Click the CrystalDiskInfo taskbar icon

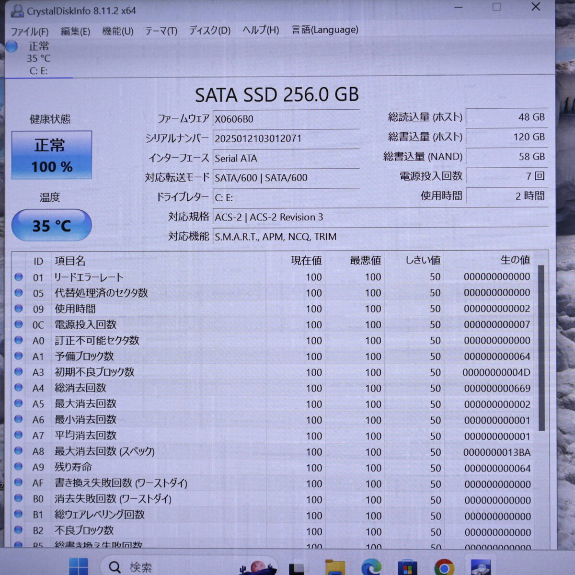[481, 567]
